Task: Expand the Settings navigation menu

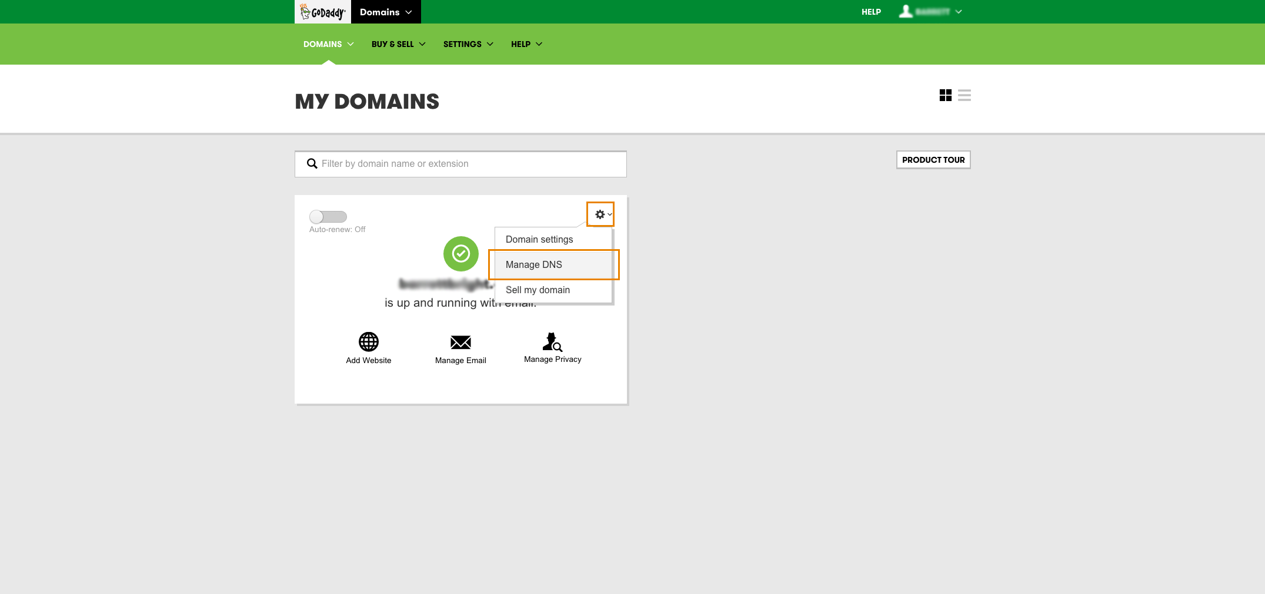Action: tap(468, 44)
